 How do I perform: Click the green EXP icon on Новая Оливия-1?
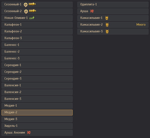[x=32, y=18]
